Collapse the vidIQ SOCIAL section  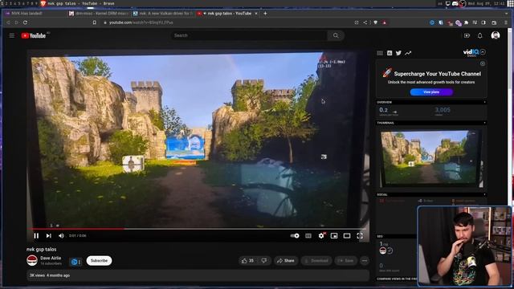point(431,194)
